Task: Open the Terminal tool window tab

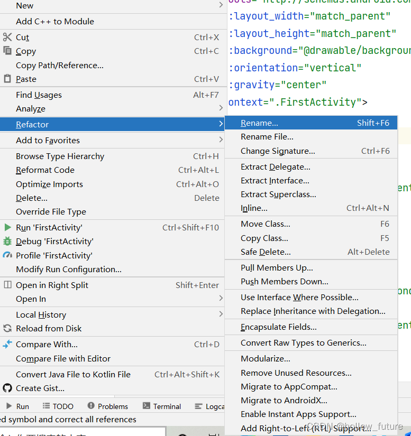Action: [x=162, y=406]
